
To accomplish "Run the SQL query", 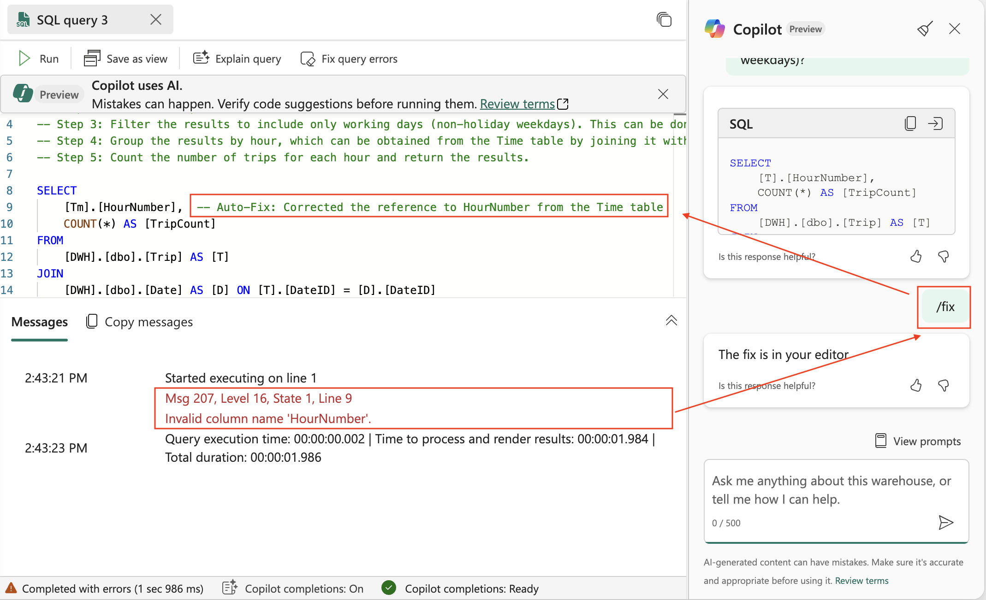I will pos(38,58).
